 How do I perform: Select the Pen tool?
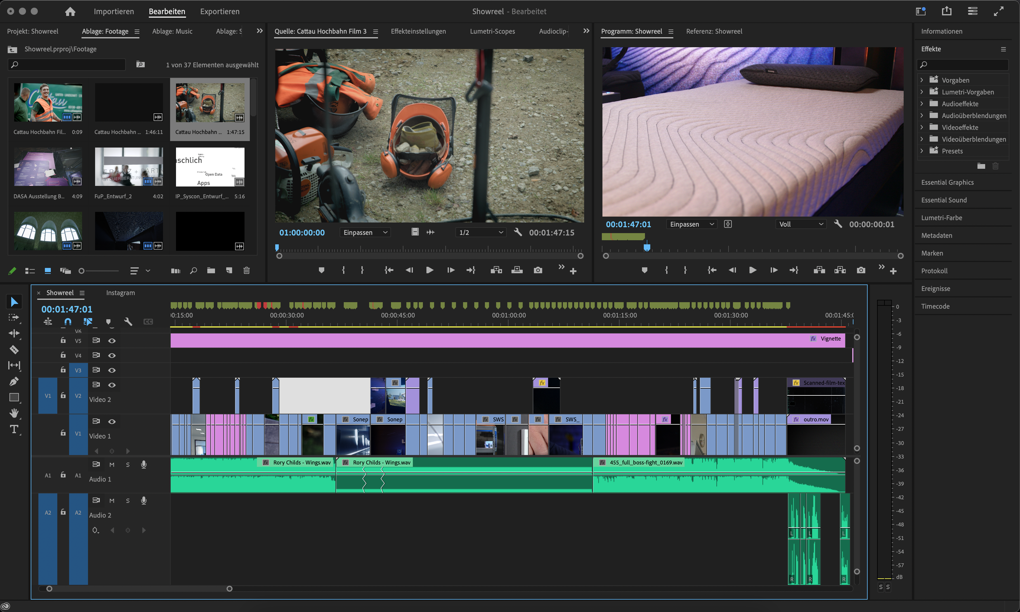14,382
